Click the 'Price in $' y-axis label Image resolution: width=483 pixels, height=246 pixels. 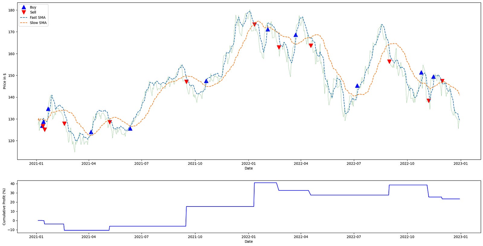pyautogui.click(x=5, y=81)
